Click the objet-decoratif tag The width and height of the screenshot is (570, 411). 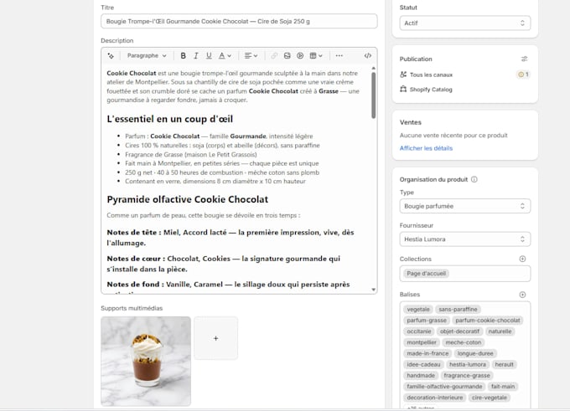click(459, 331)
